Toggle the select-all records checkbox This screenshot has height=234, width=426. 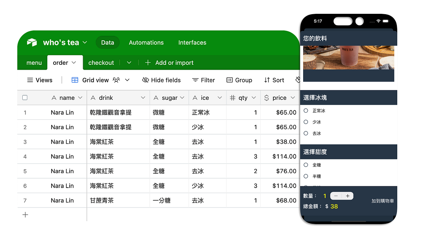[x=24, y=98]
